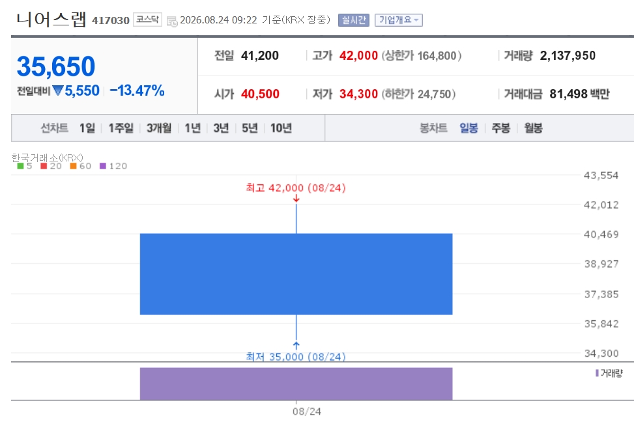Viewport: 634px width, 429px height.
Task: Click the blue down-triangle price change icon
Action: tap(58, 90)
